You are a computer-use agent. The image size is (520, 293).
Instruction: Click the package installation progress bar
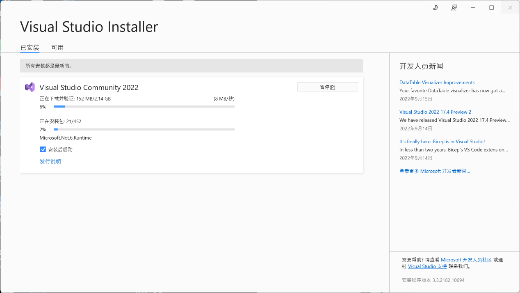click(144, 130)
